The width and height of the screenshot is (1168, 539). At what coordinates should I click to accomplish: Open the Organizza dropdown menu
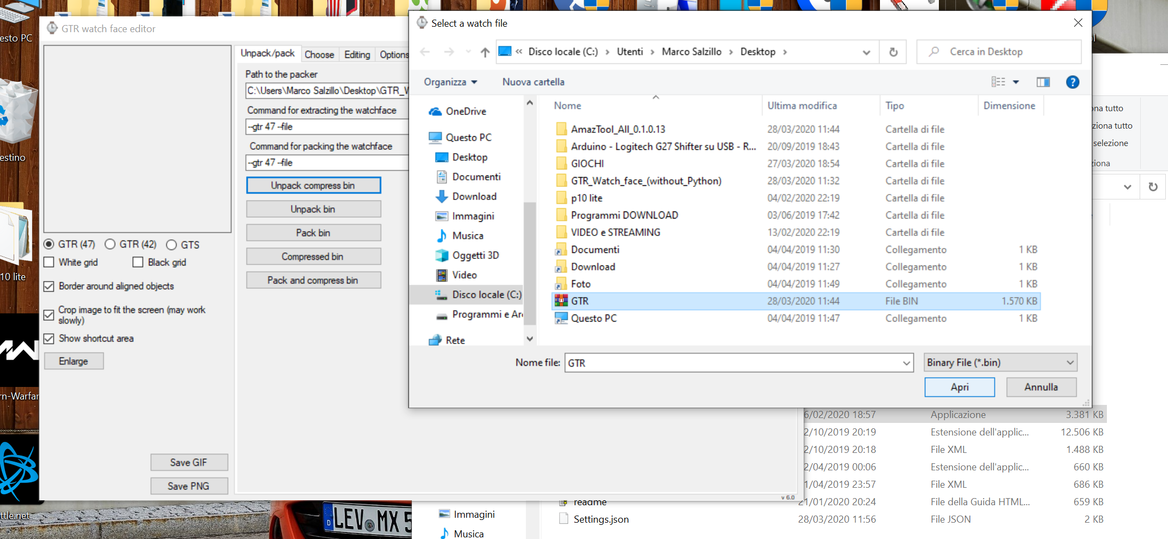point(451,82)
